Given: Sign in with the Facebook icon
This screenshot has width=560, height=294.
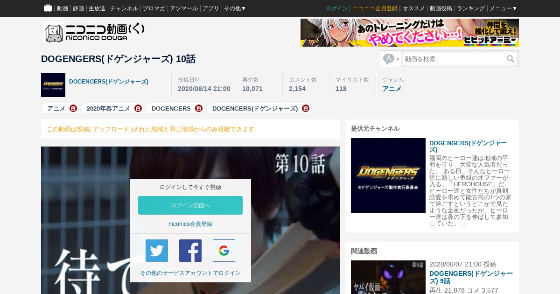Looking at the screenshot, I should pos(190,251).
